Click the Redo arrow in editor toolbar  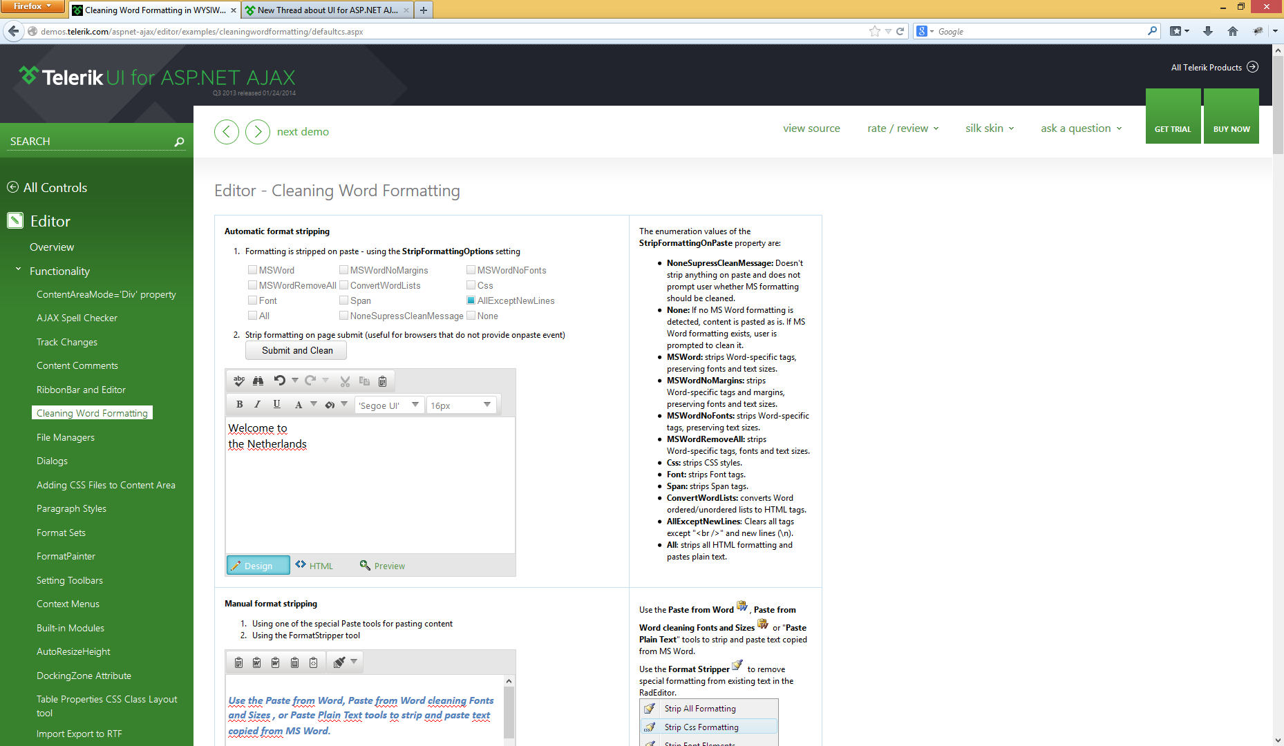click(310, 381)
